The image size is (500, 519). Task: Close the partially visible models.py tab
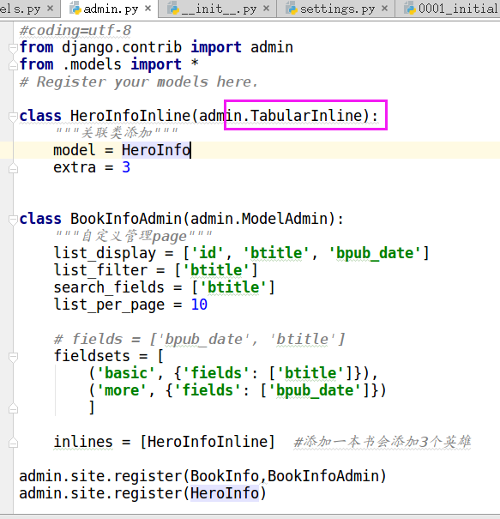point(51,9)
